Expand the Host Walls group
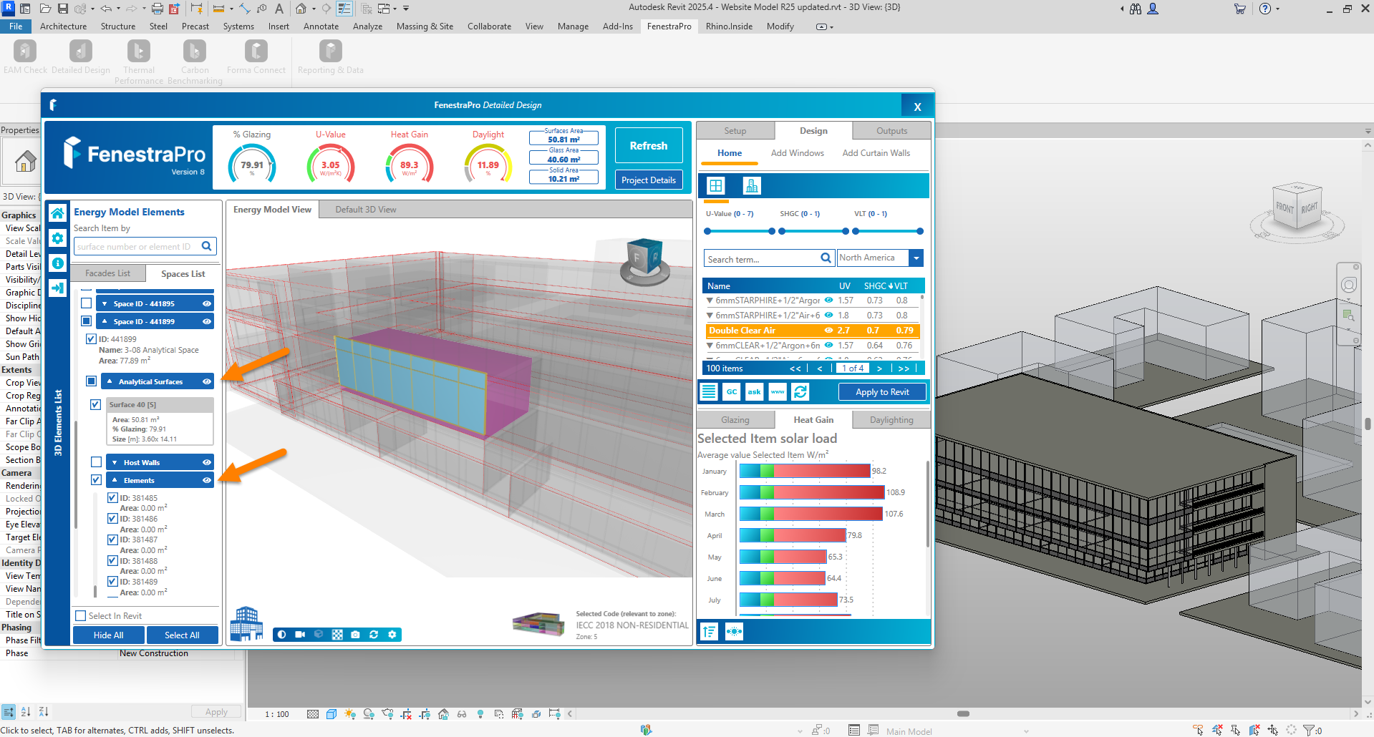The image size is (1374, 737). tap(115, 462)
